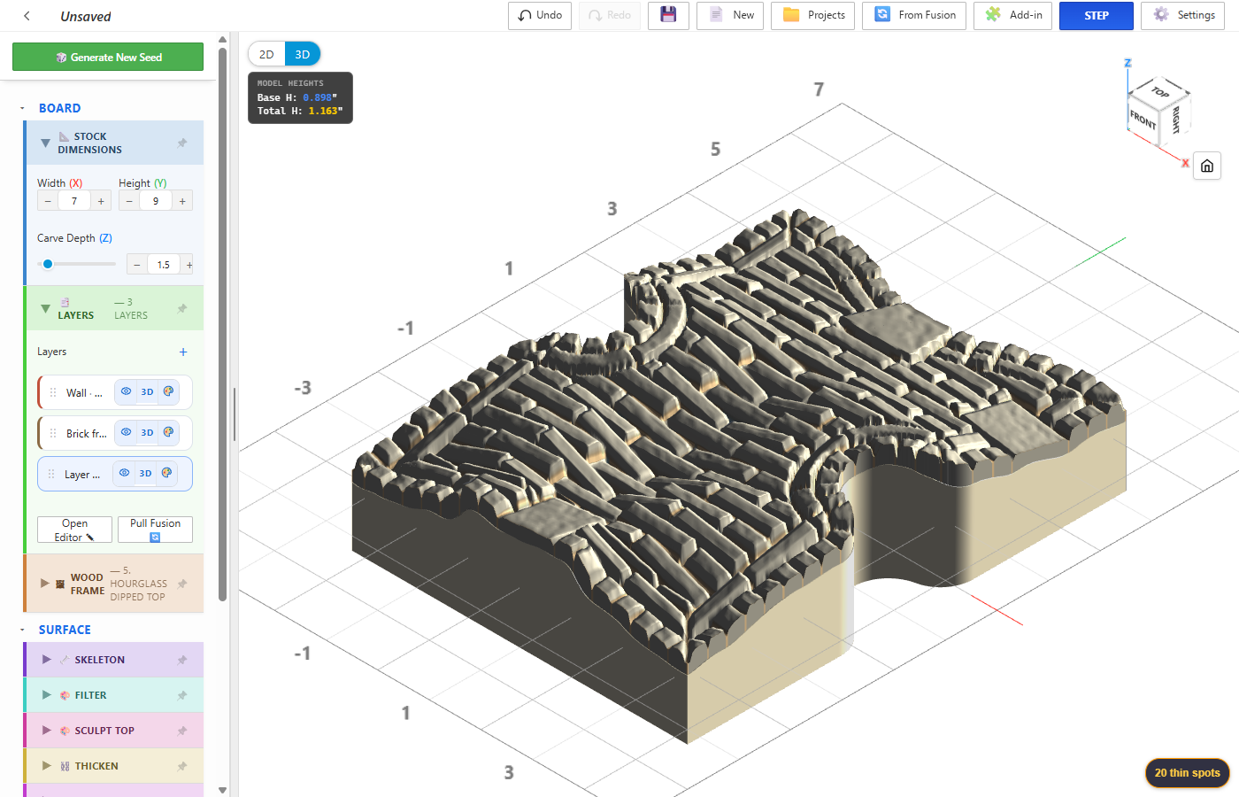This screenshot has height=797, width=1239.
Task: Click the save floppy disk icon
Action: tap(668, 15)
